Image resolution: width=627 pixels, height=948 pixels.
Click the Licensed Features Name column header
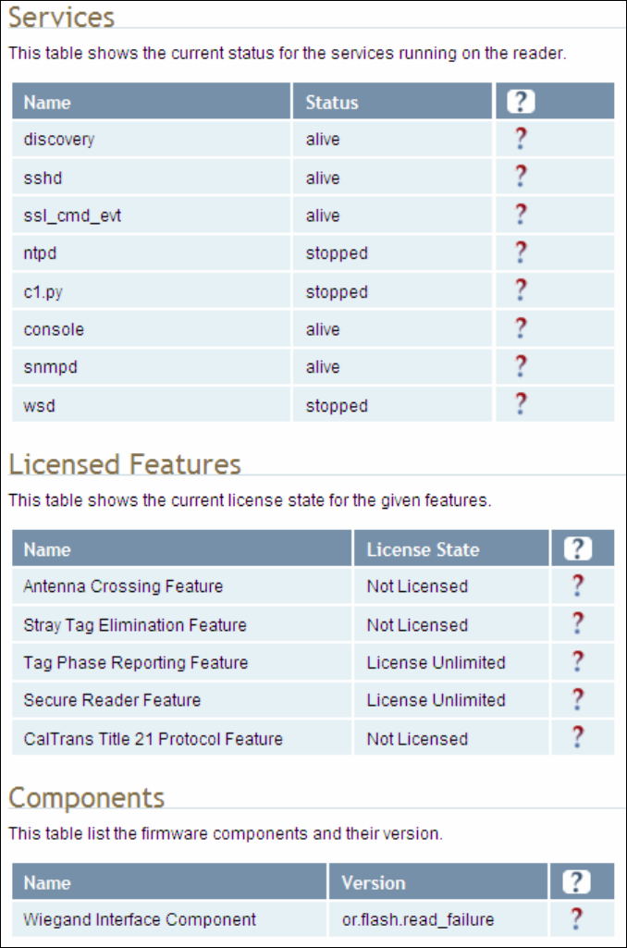tap(182, 549)
